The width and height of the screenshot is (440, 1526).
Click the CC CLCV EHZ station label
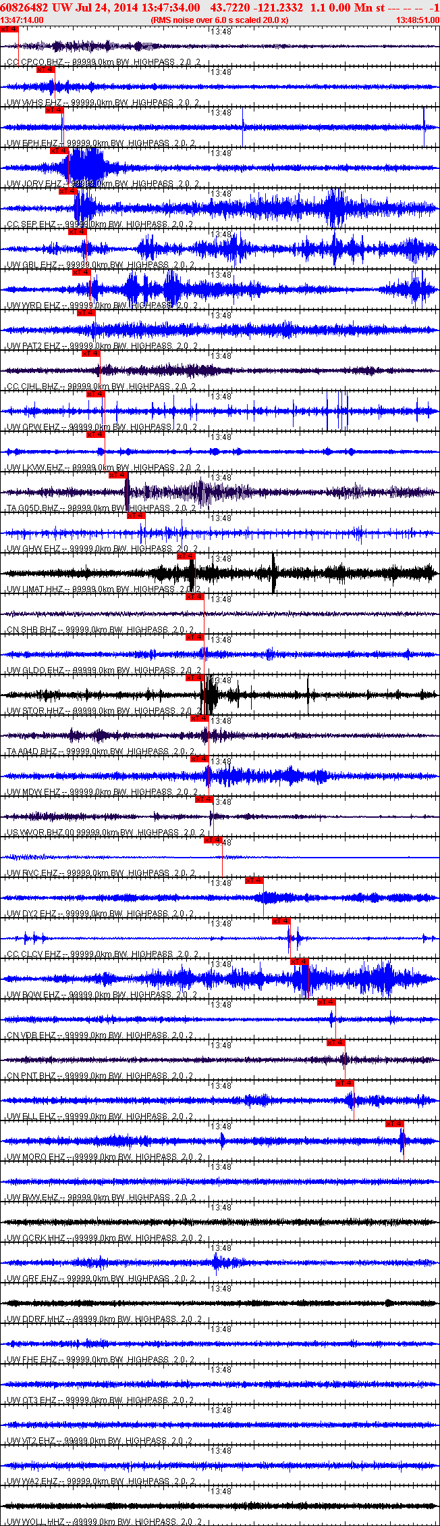click(x=103, y=954)
